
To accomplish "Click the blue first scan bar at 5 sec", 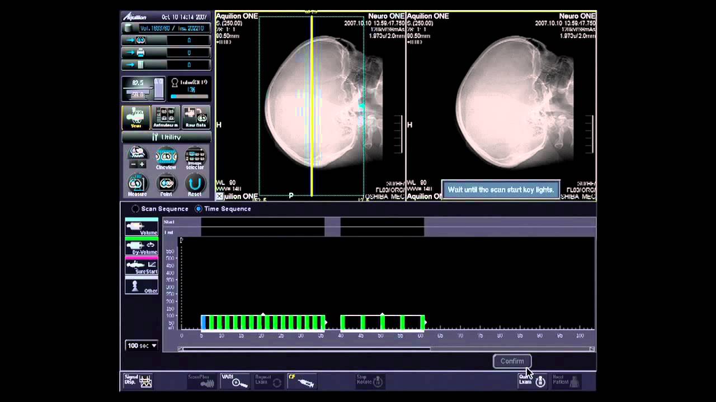I will (x=204, y=322).
